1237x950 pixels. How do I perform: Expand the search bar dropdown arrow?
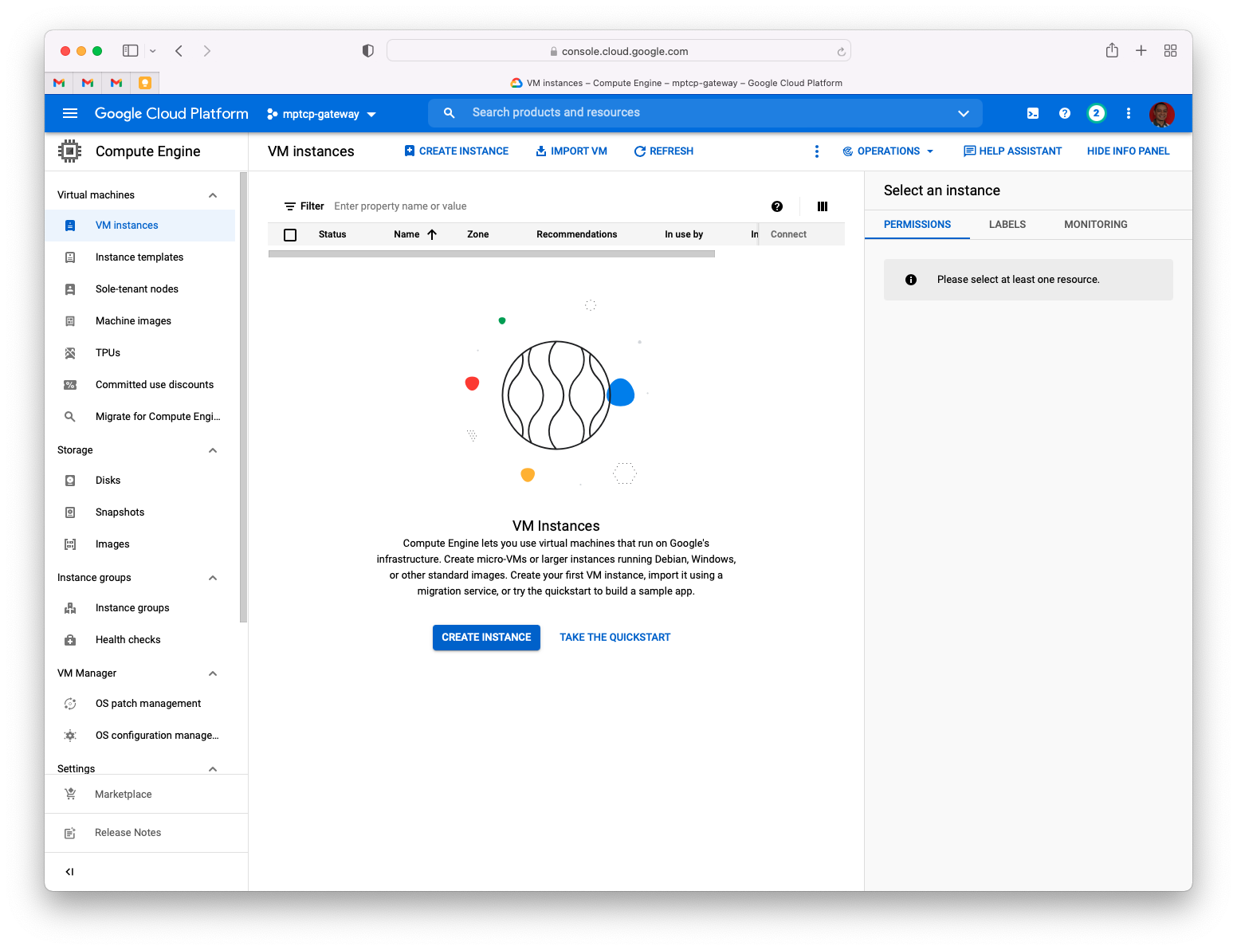point(964,113)
